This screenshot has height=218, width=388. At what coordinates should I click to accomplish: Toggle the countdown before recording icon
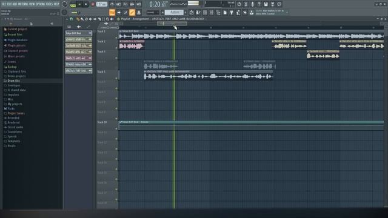(125, 4)
